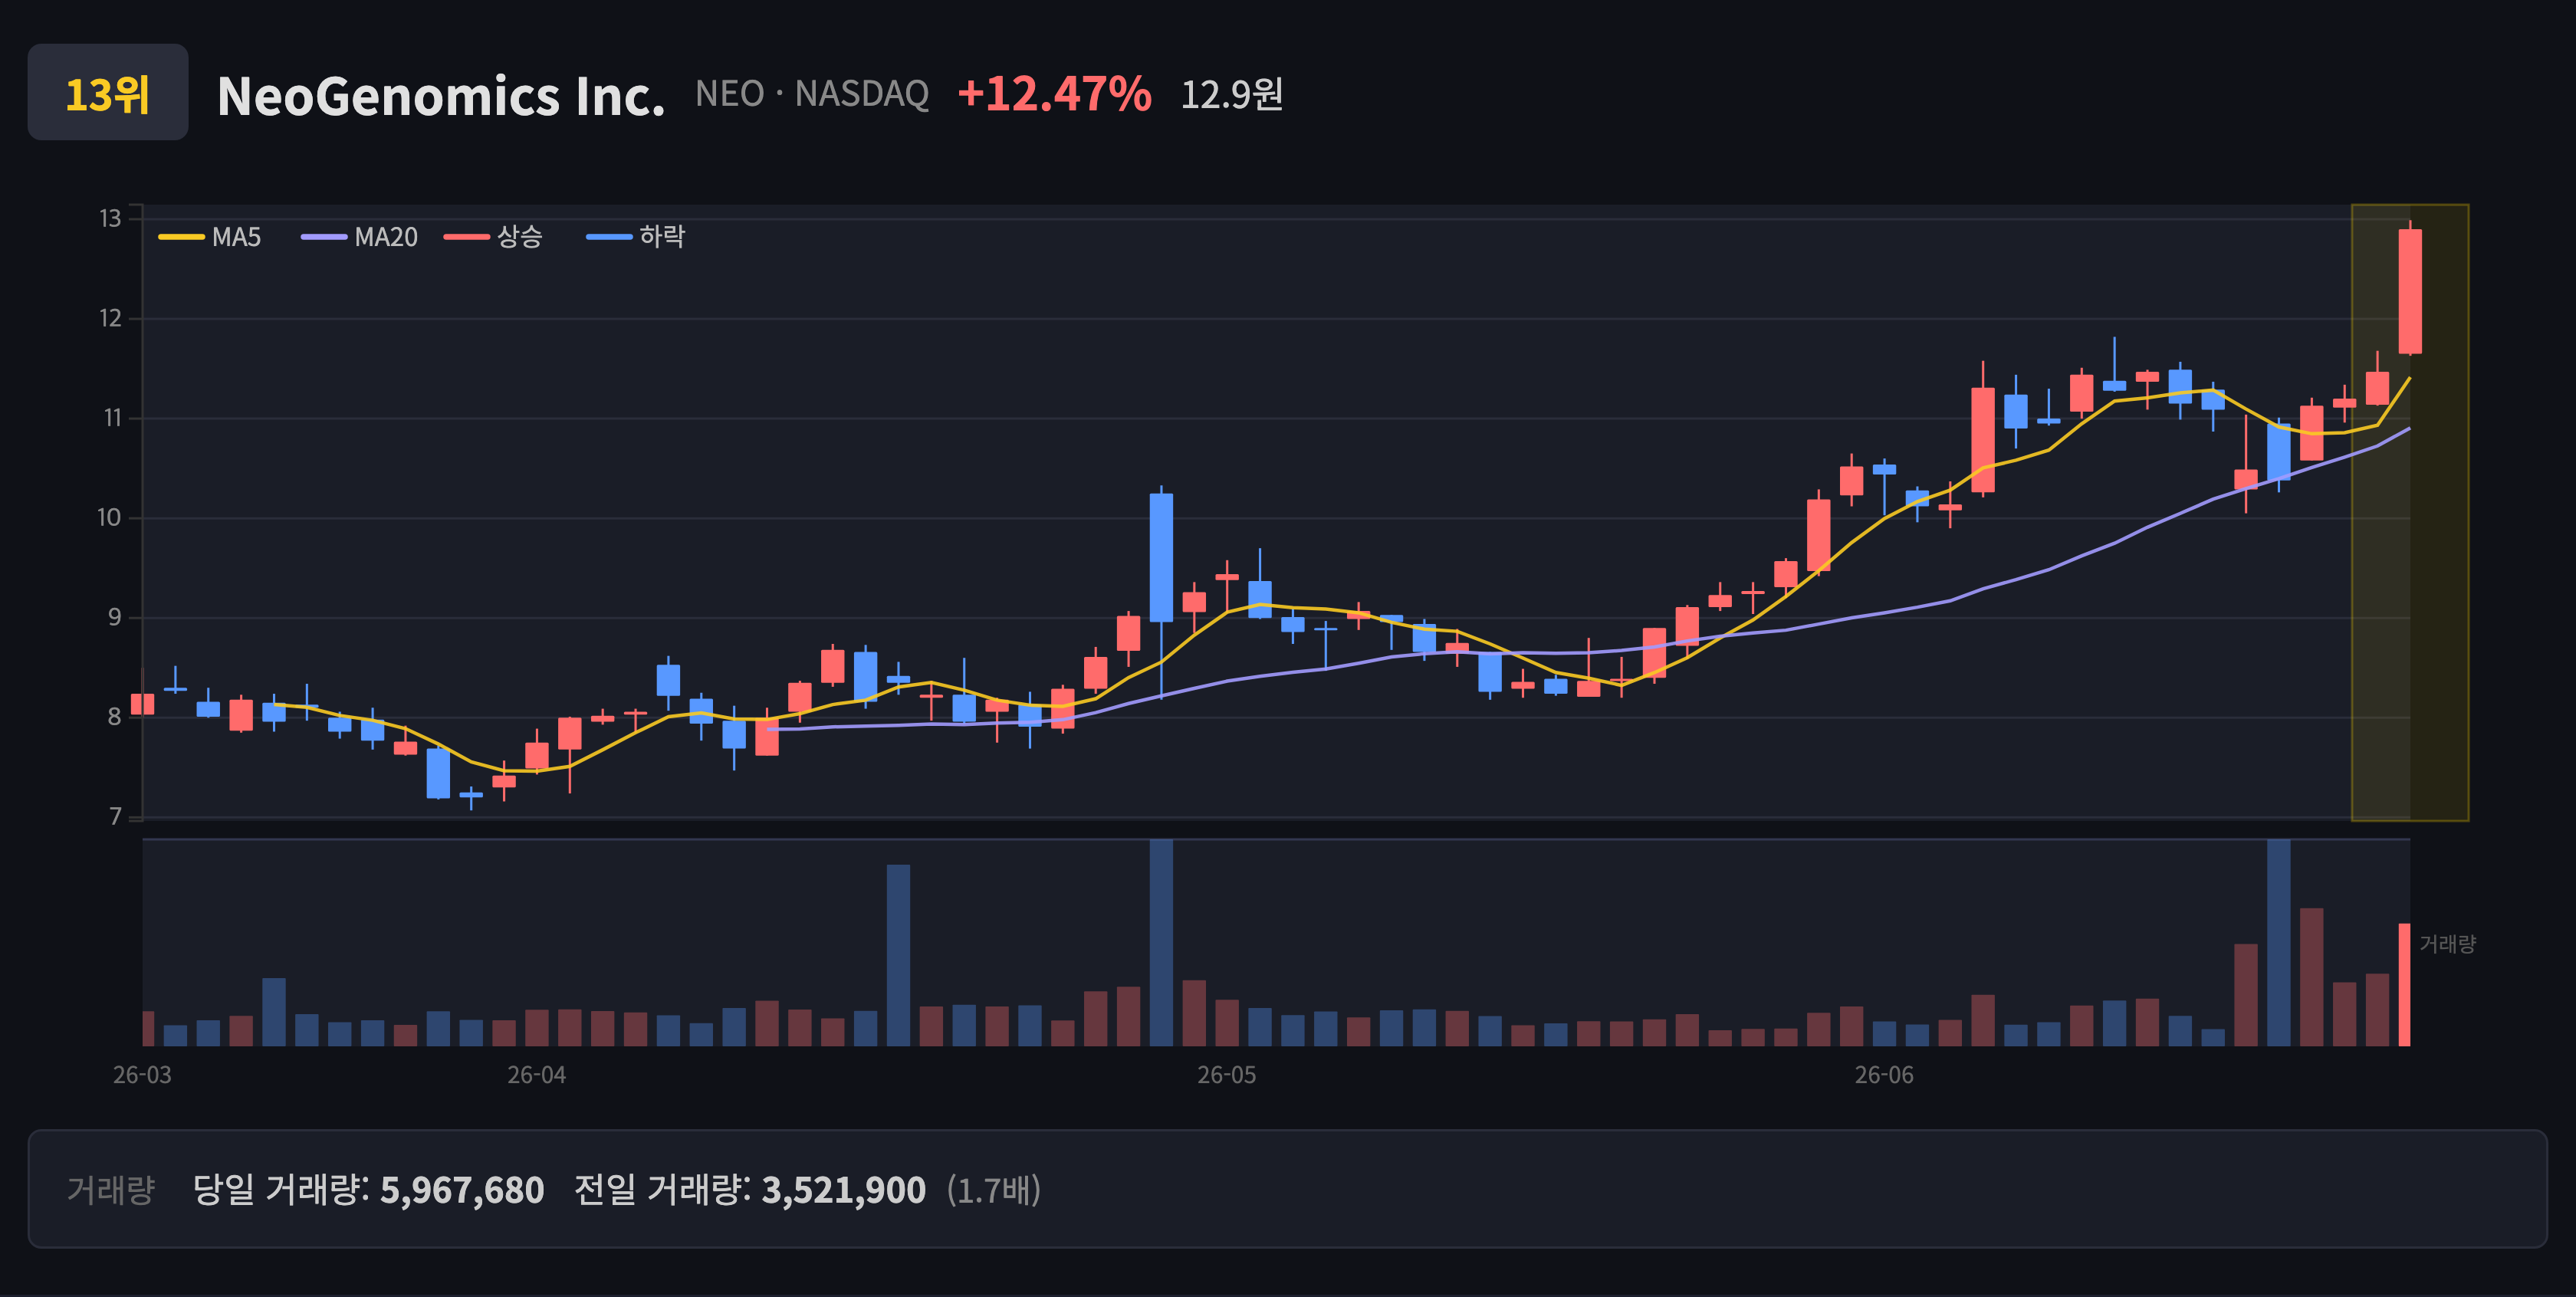Click the 26-04 date axis label
This screenshot has height=1297, width=2576.
[537, 1075]
